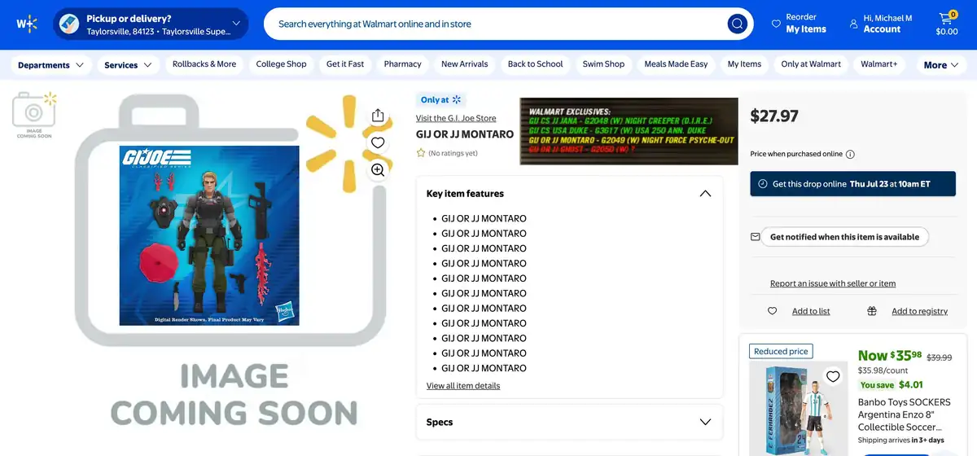Click the share icon beside the product image
Image resolution: width=977 pixels, height=456 pixels.
pyautogui.click(x=378, y=116)
